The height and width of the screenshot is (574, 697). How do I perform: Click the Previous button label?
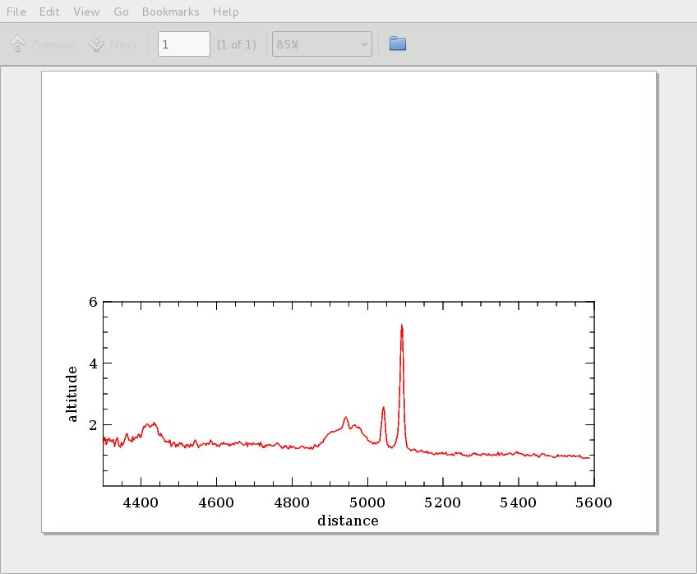point(54,44)
